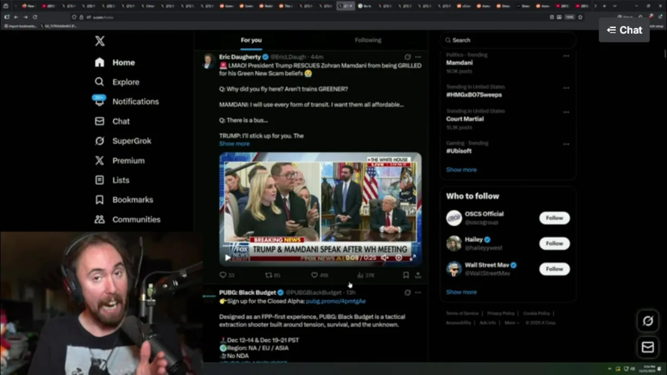This screenshot has height=375, width=667.
Task: Open the #HMGxBO7Sweeps trend
Action: [x=474, y=95]
